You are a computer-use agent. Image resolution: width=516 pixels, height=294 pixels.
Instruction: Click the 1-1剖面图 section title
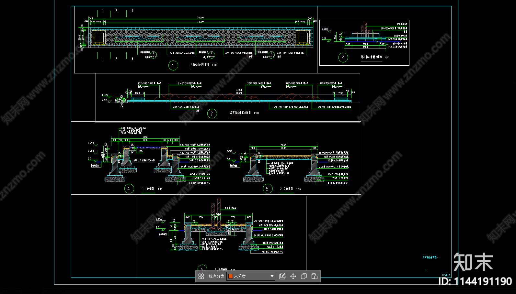[148, 189]
